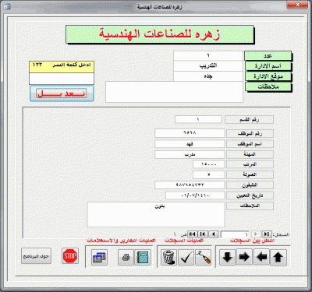Viewport: 312px width, 292px height.
Task: Click the window icon in title bar
Action: pos(7,6)
